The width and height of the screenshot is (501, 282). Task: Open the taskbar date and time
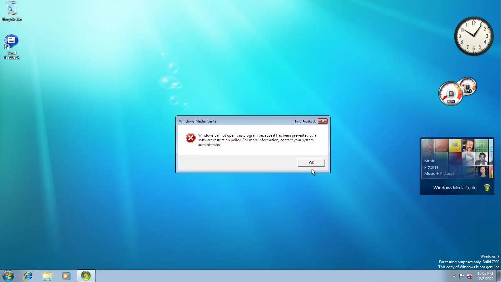tap(485, 276)
